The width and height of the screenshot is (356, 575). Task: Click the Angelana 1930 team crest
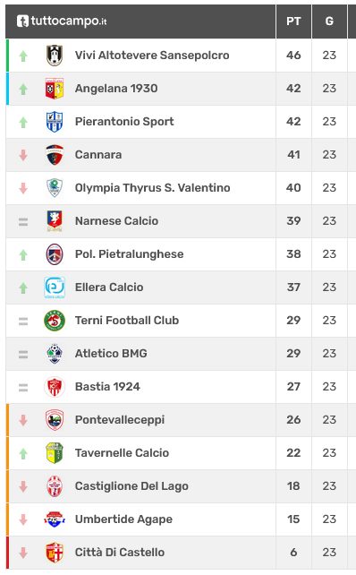[x=55, y=89]
